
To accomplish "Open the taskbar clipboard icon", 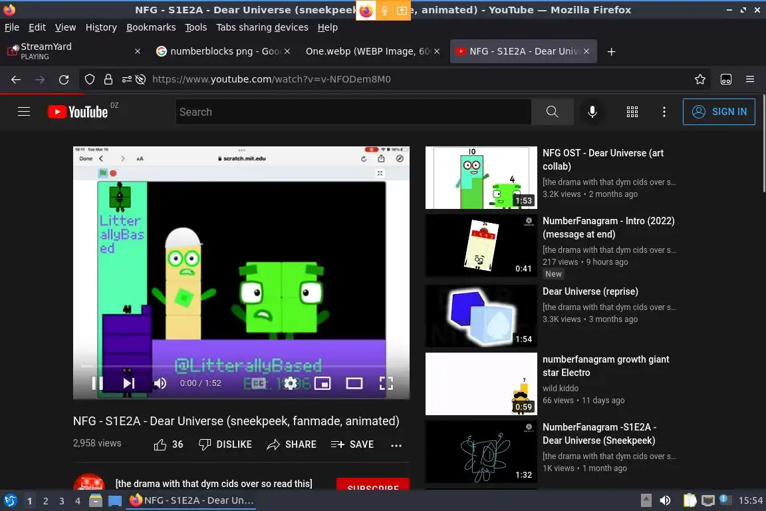I will [690, 500].
